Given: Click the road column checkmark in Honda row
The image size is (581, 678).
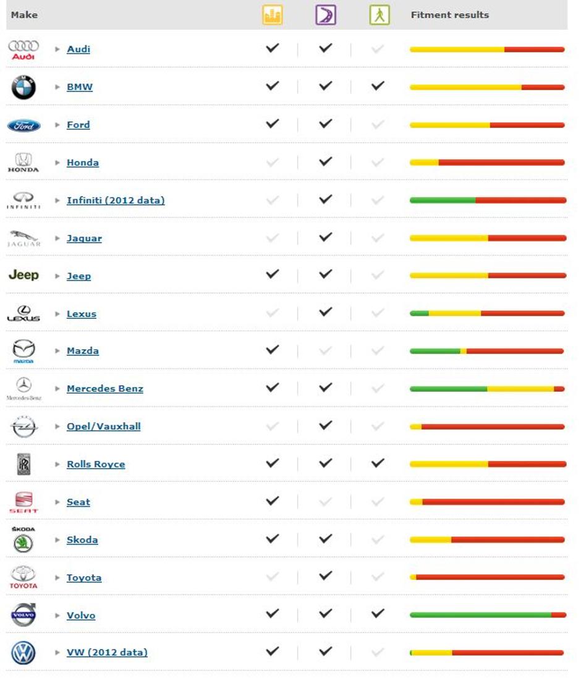Looking at the screenshot, I should point(325,161).
